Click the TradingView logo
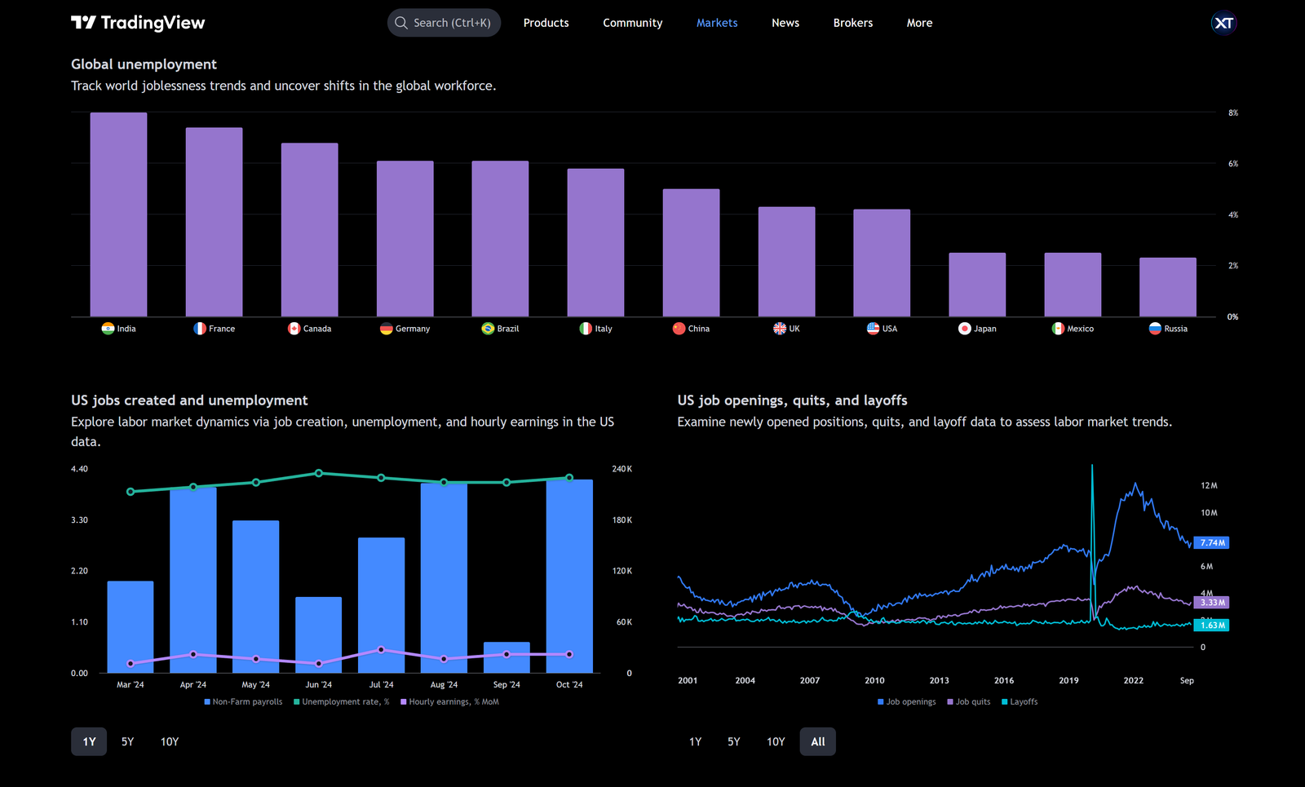This screenshot has width=1305, height=787. pos(139,22)
